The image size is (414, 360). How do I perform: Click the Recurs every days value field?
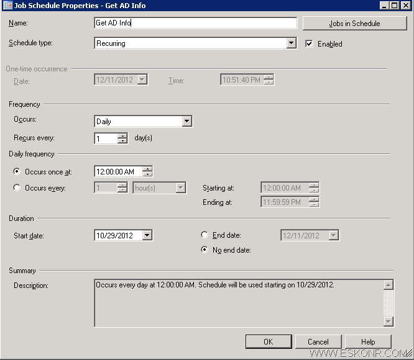[106, 138]
